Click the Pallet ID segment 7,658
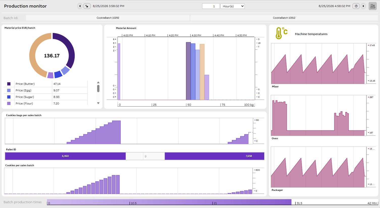 (214, 156)
